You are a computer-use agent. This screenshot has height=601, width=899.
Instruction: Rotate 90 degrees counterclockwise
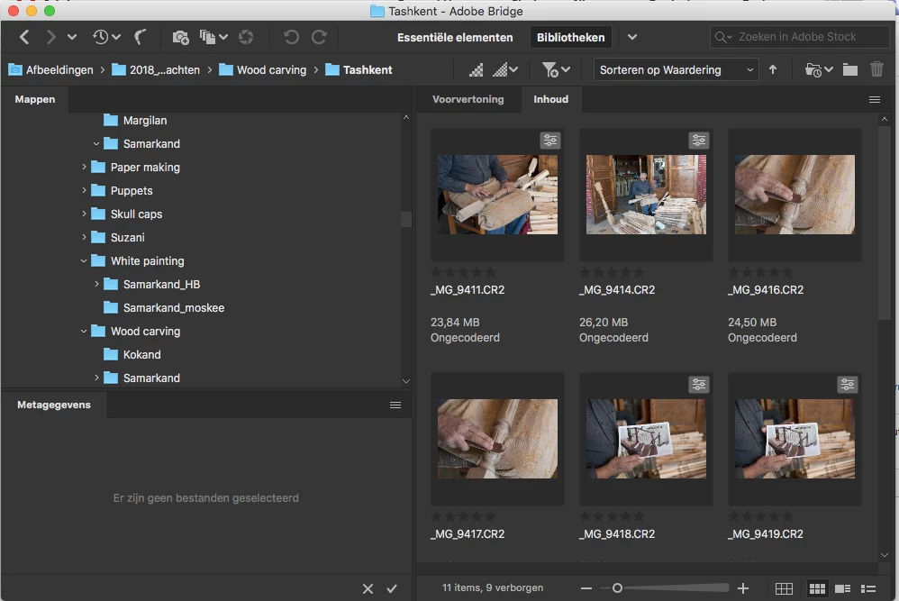(291, 37)
